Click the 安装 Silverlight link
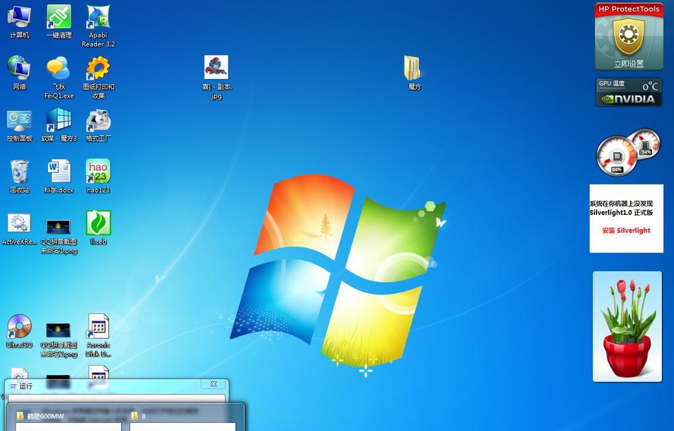The width and height of the screenshot is (674, 431). click(626, 230)
